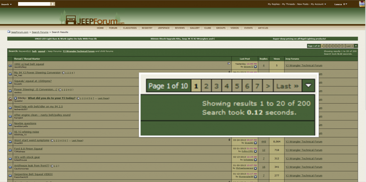
Task: Click the search go arrow button
Action: [x=53, y=4]
